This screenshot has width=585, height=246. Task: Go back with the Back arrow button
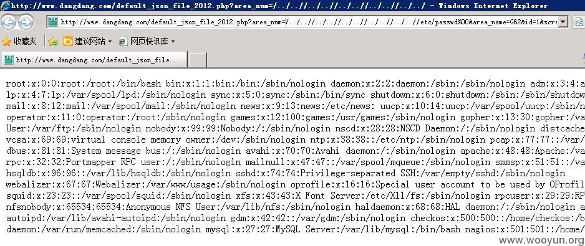coord(9,22)
